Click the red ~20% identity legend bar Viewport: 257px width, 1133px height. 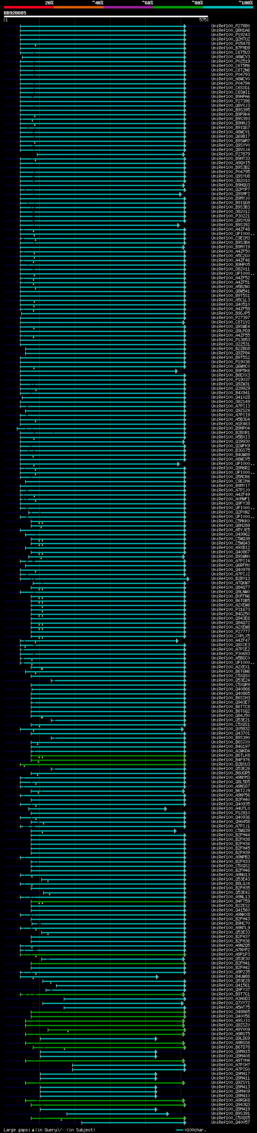coord(29,7)
